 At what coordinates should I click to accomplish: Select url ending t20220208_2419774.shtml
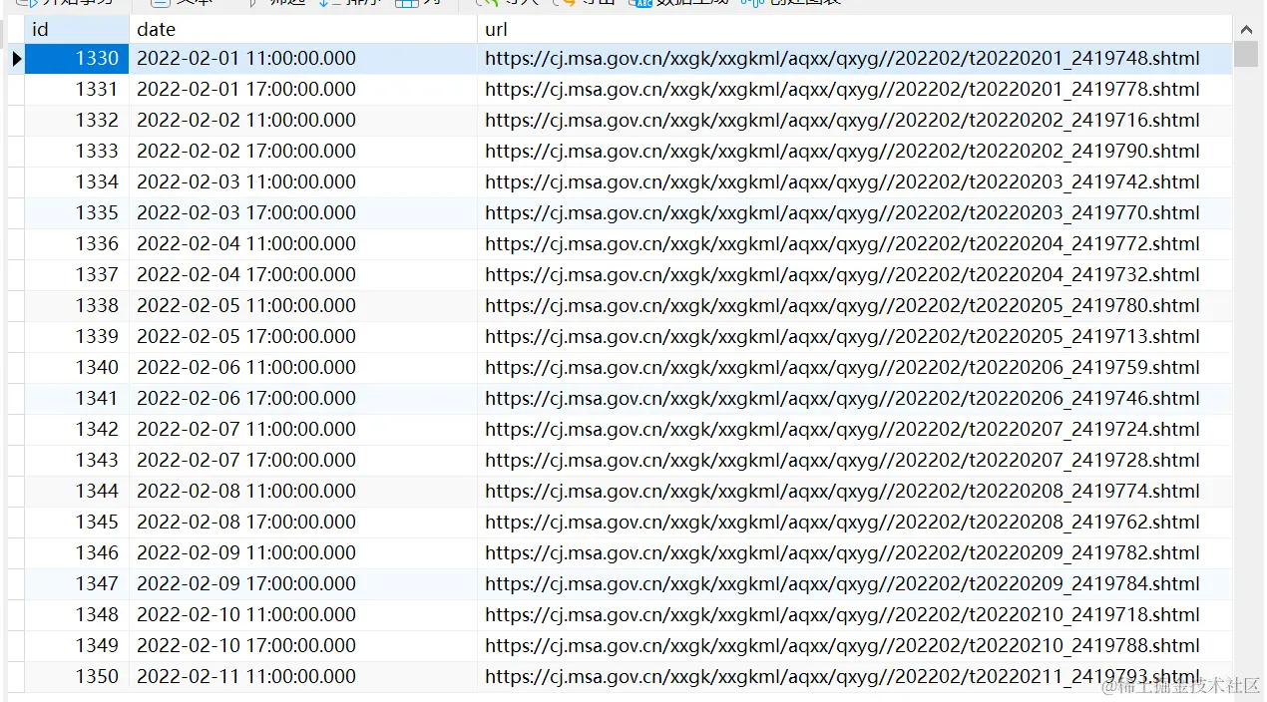[x=855, y=492]
